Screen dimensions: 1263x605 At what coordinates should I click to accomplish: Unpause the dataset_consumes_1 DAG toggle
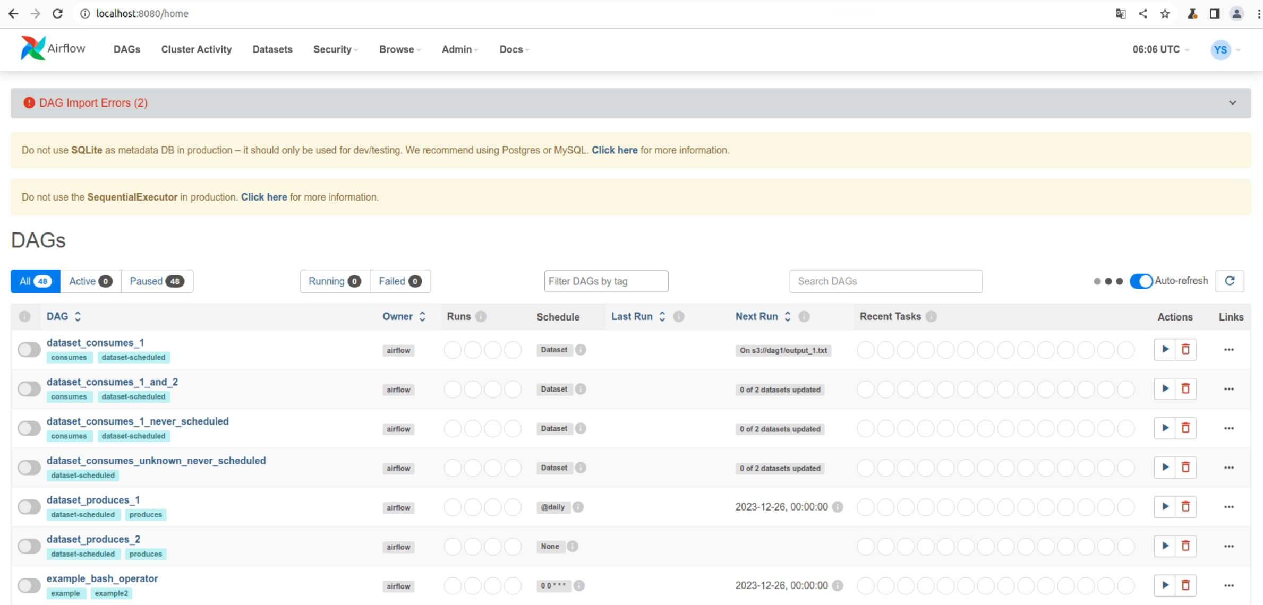tap(29, 350)
